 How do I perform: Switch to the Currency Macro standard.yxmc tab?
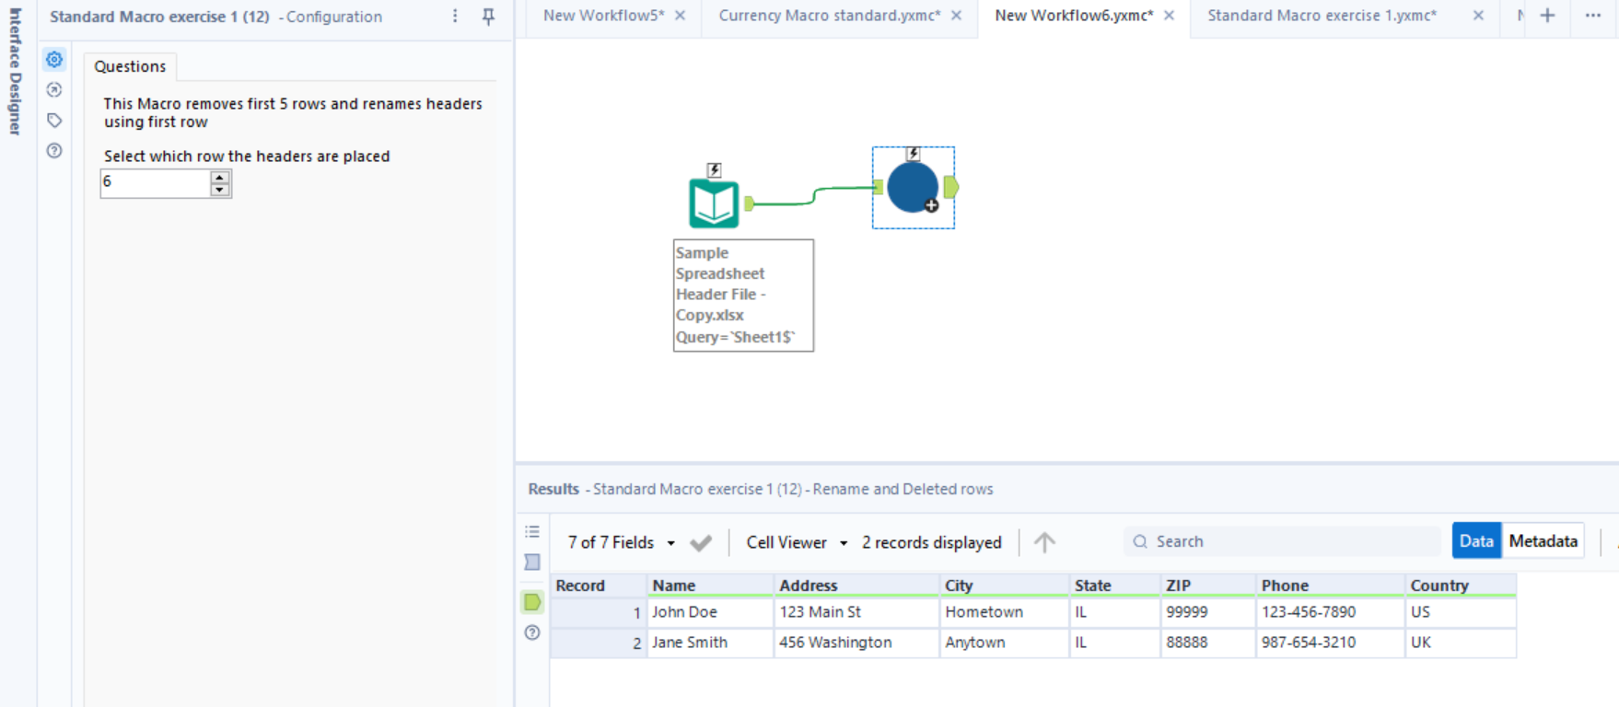829,16
